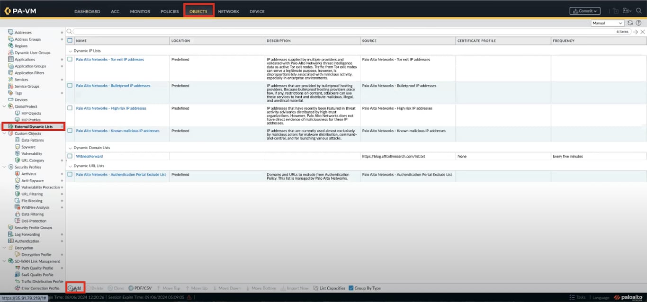
Task: Open the Devices sidebar icon
Action: 10,100
